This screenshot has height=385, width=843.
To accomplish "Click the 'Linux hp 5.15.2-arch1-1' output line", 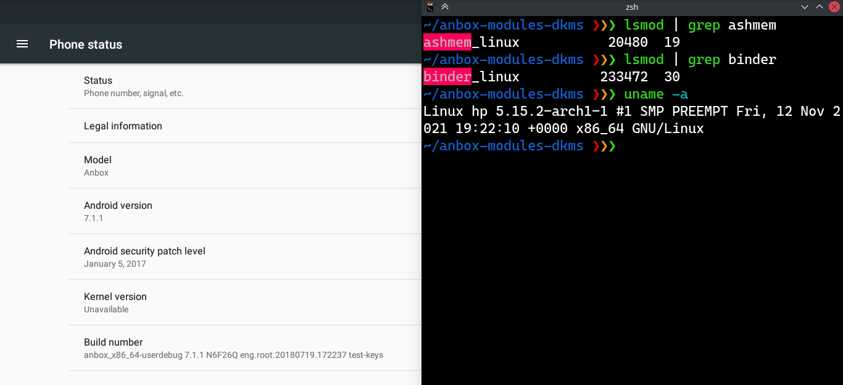I will [632, 111].
